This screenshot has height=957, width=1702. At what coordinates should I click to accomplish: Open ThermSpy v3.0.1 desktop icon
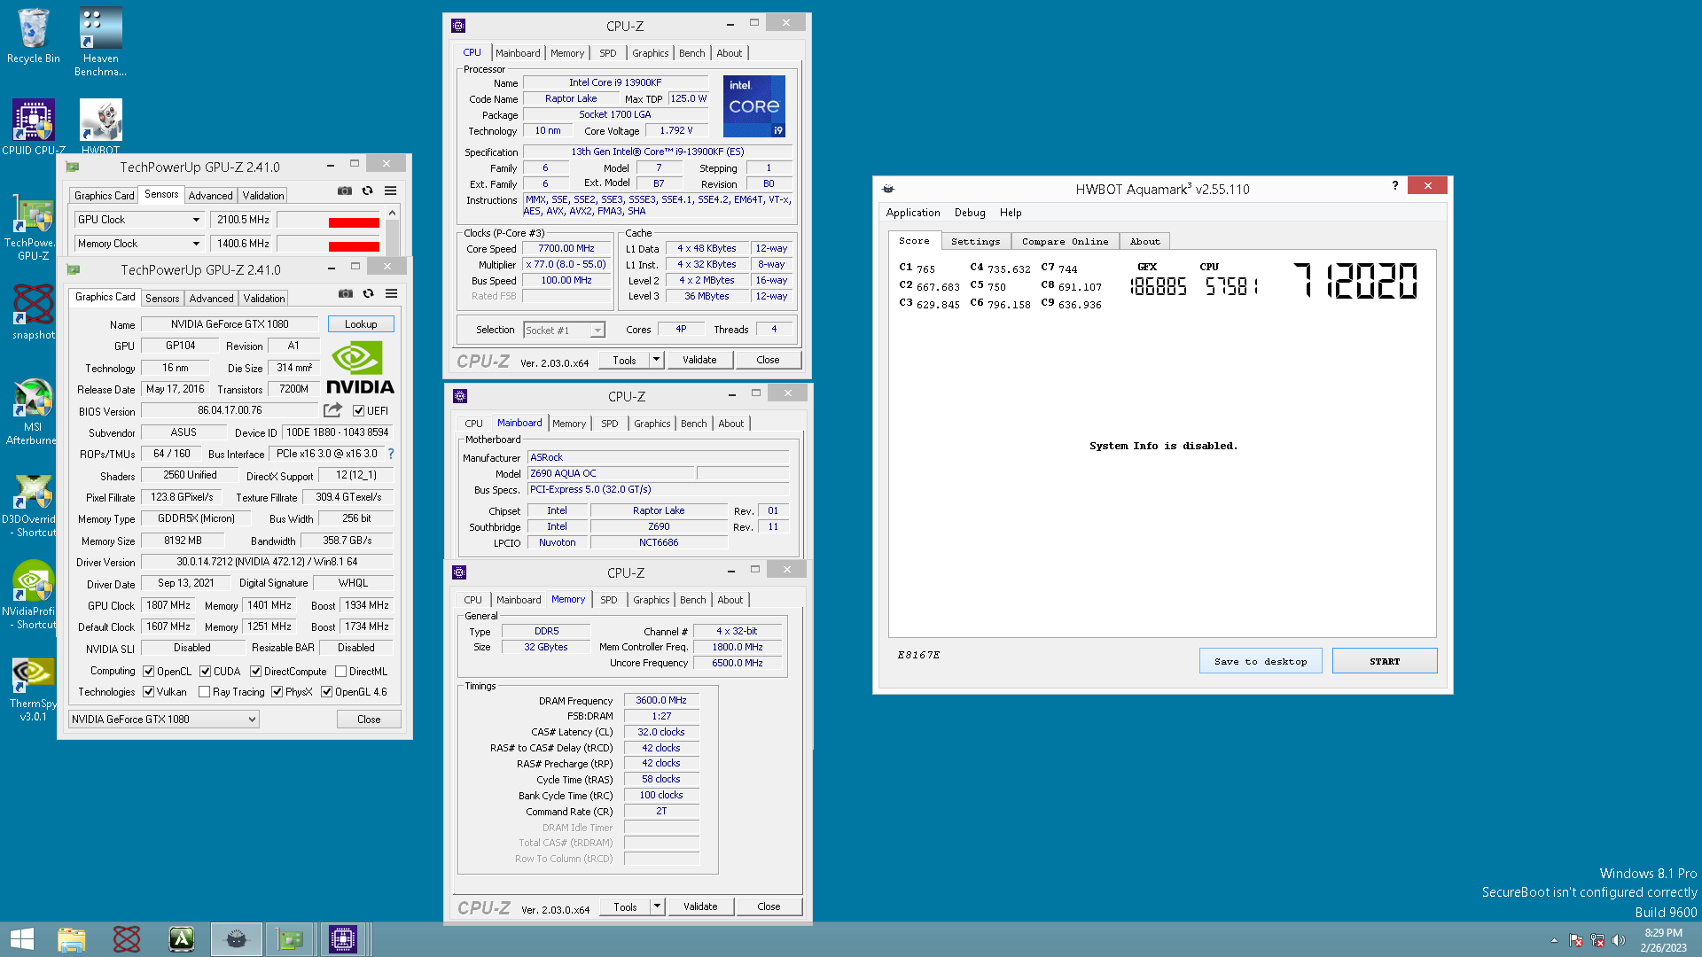tap(33, 689)
